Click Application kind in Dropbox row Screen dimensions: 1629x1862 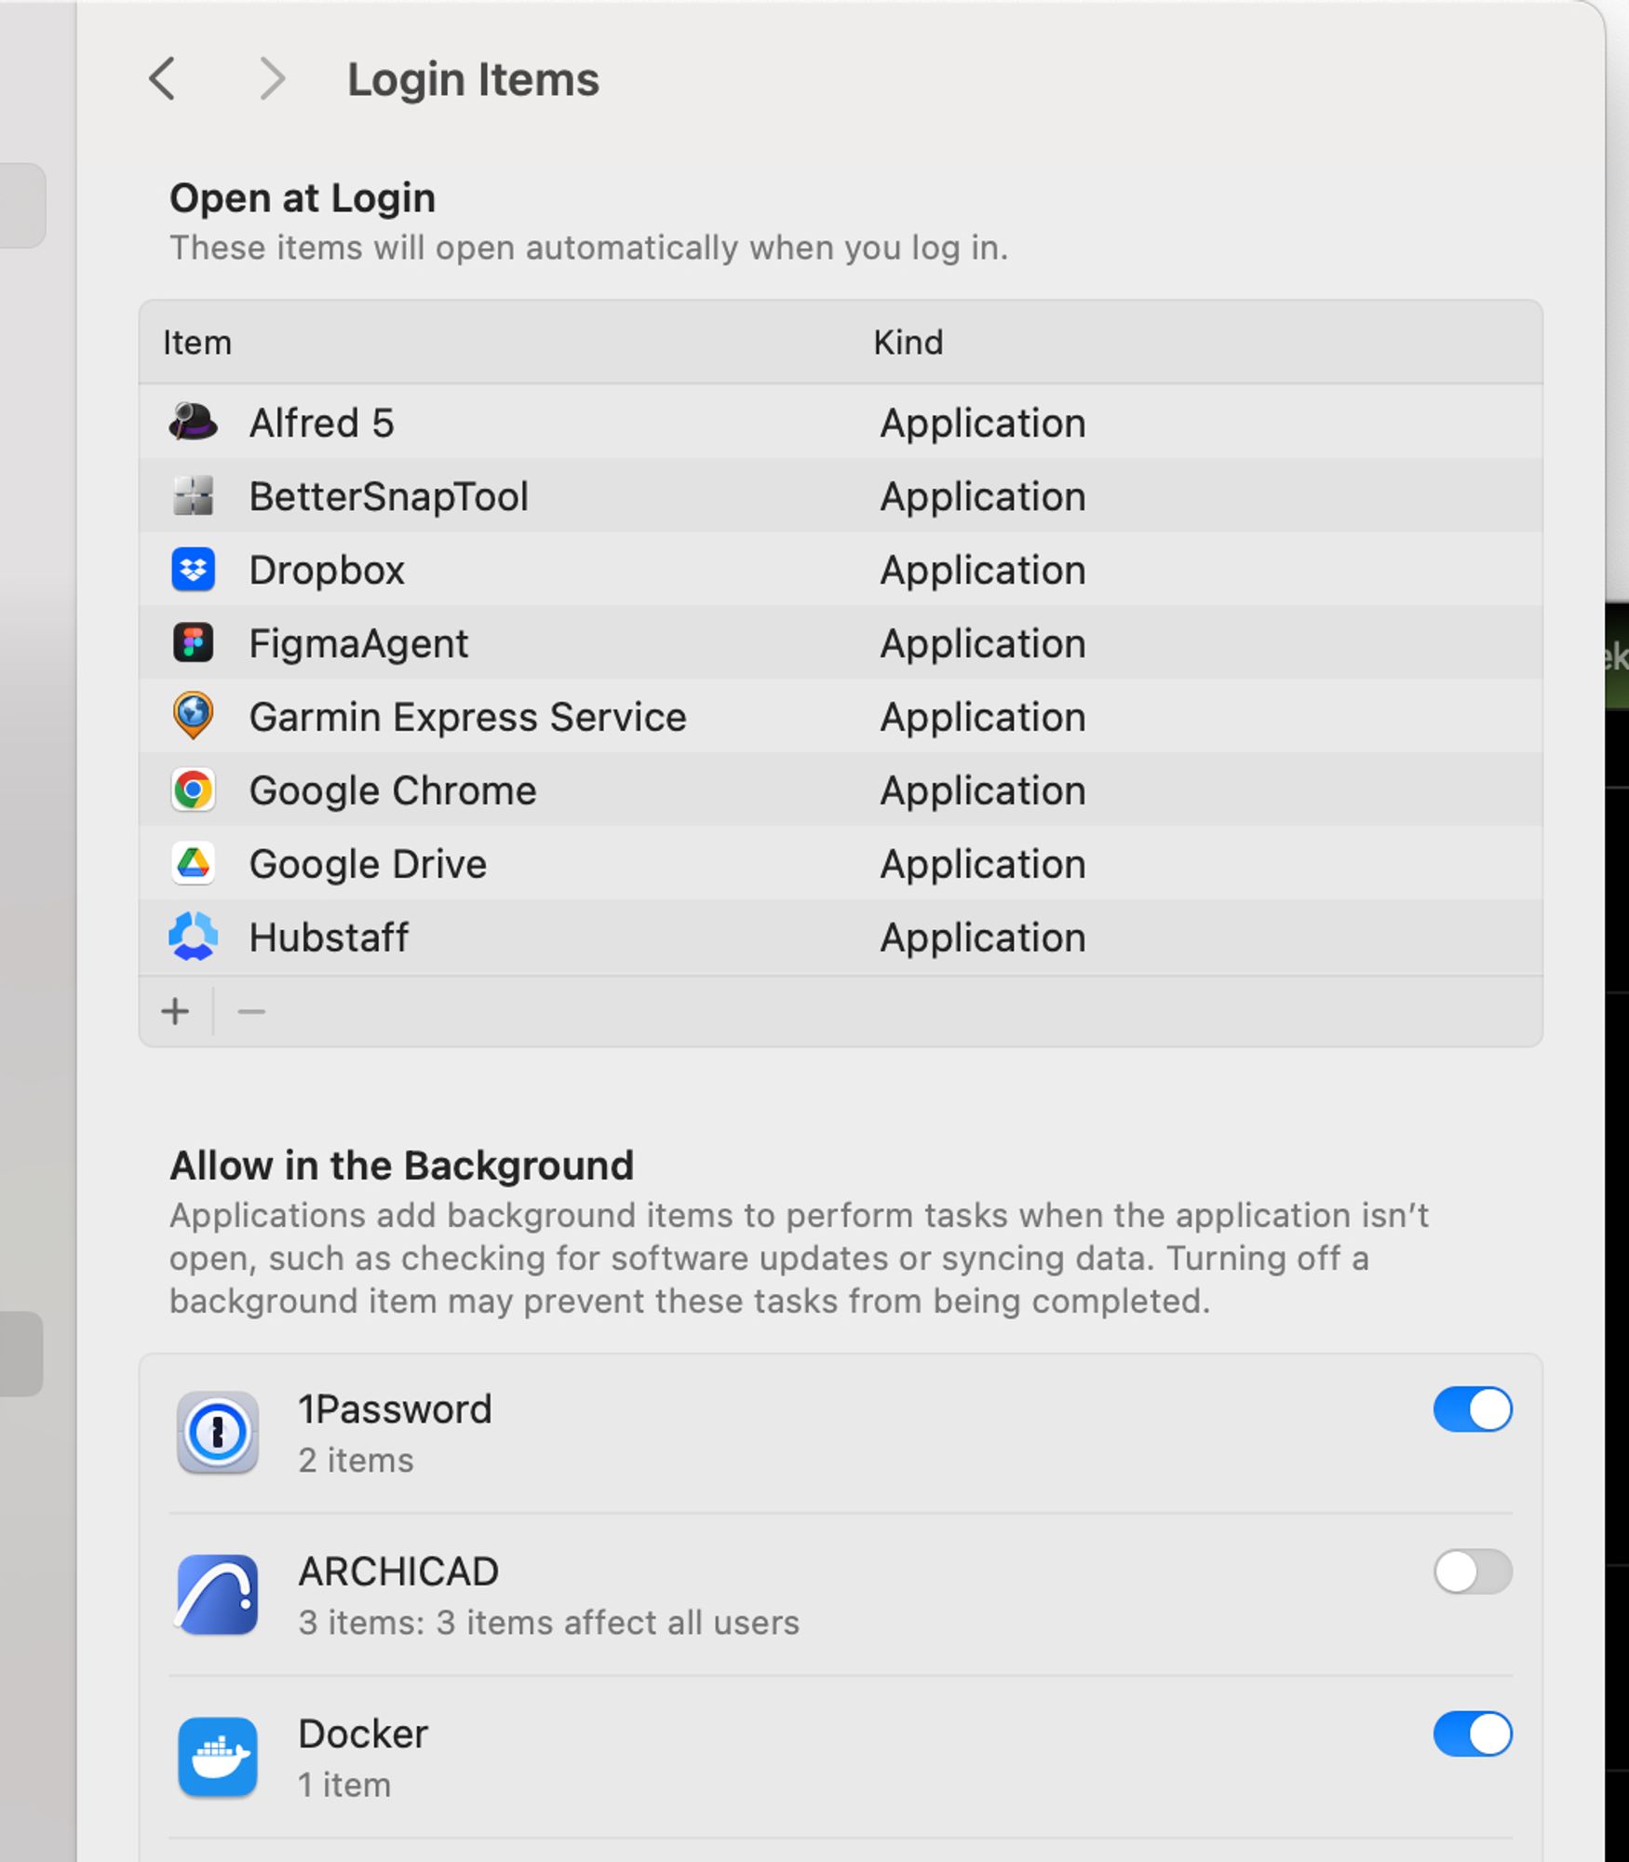[x=983, y=571]
